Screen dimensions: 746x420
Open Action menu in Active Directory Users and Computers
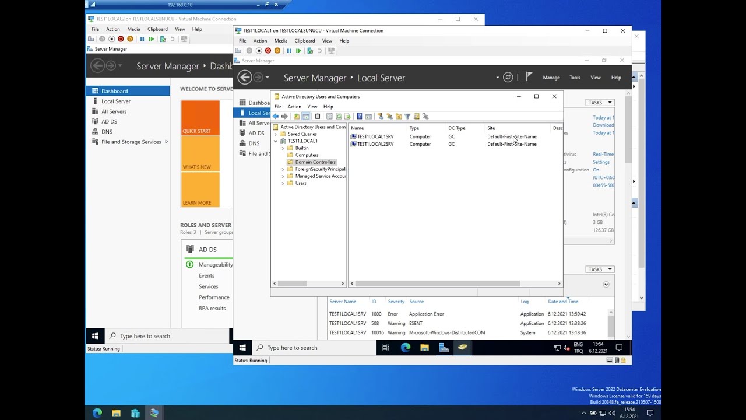pos(294,107)
